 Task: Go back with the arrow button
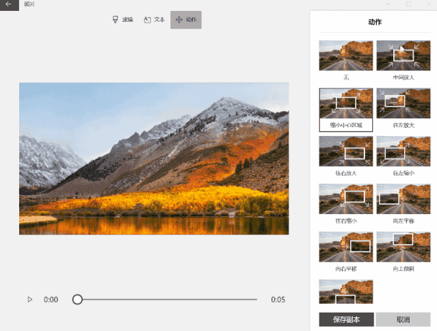[x=9, y=5]
